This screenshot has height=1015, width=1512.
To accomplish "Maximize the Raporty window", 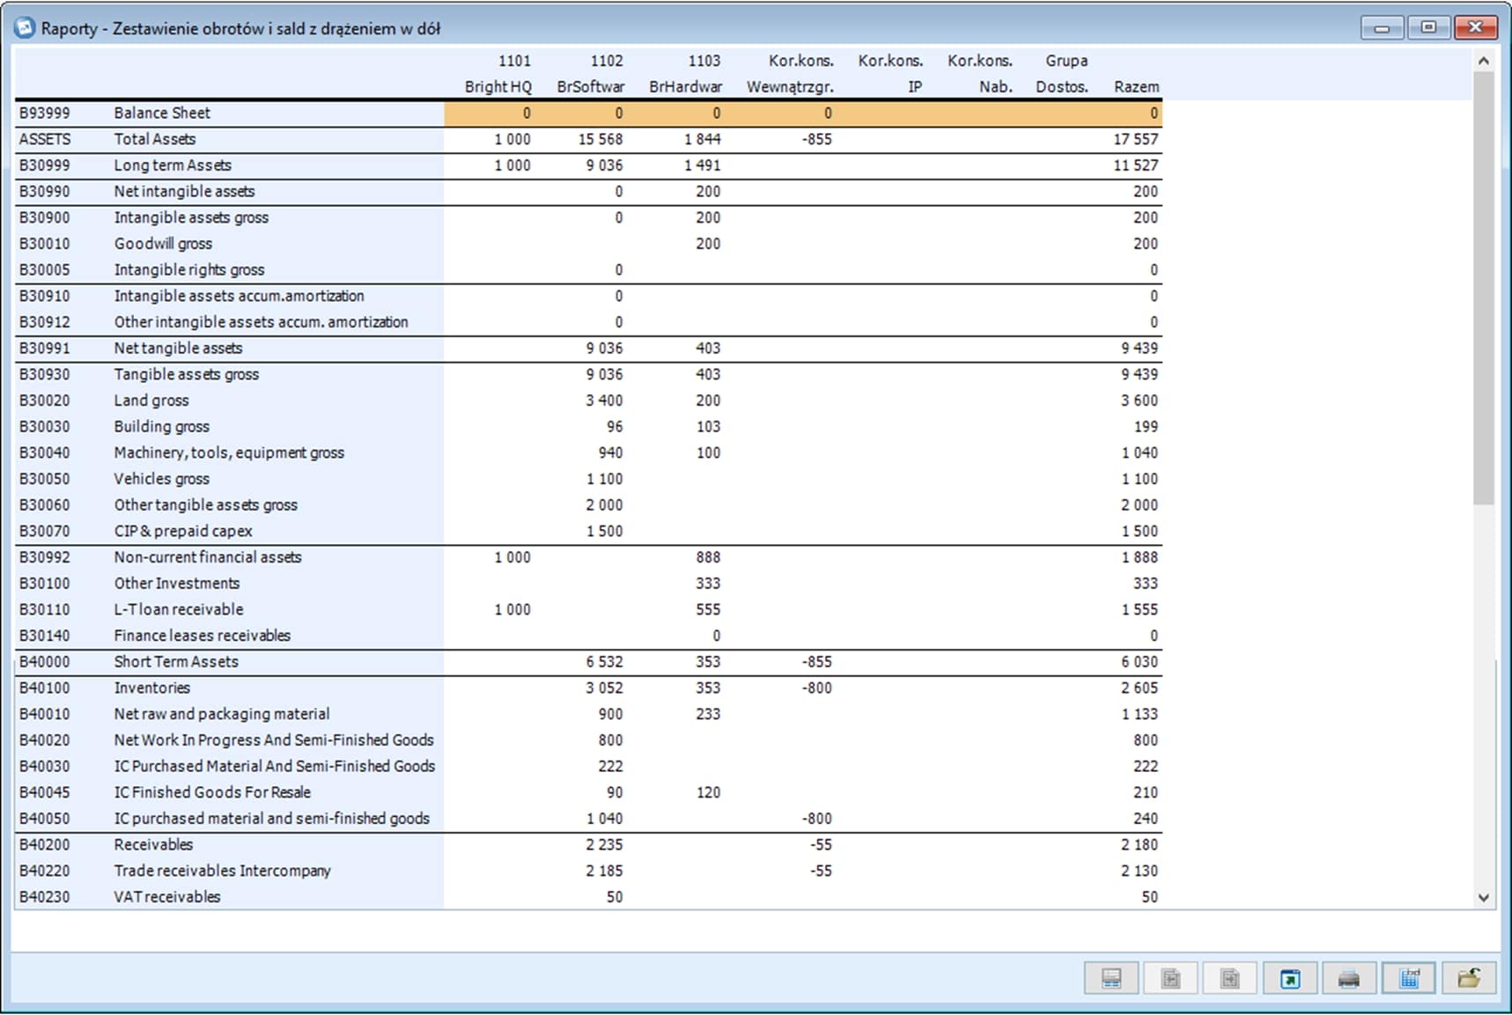I will coord(1428,28).
